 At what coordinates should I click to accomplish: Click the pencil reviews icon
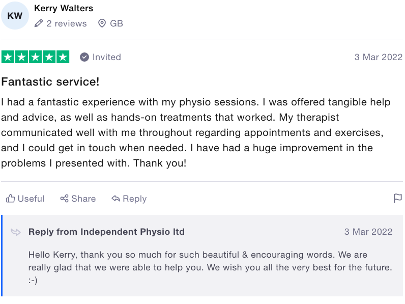point(39,23)
